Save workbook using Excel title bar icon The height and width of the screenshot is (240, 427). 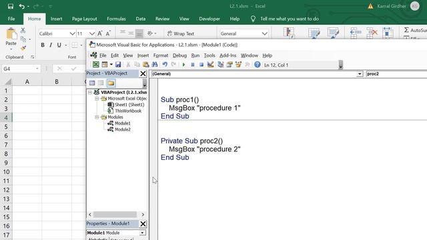tap(11, 6)
